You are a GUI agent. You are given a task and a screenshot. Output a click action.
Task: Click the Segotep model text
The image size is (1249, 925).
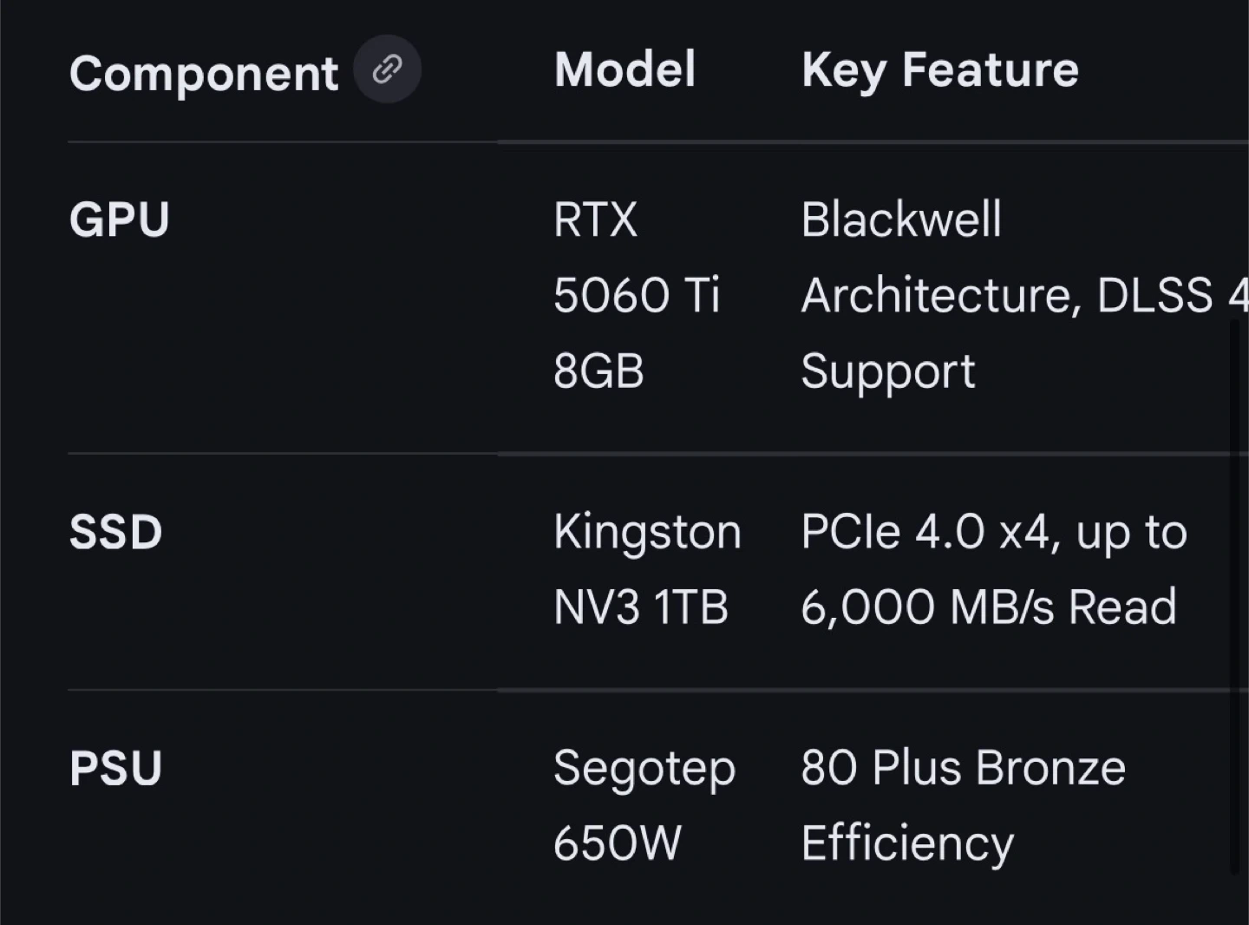pyautogui.click(x=644, y=768)
